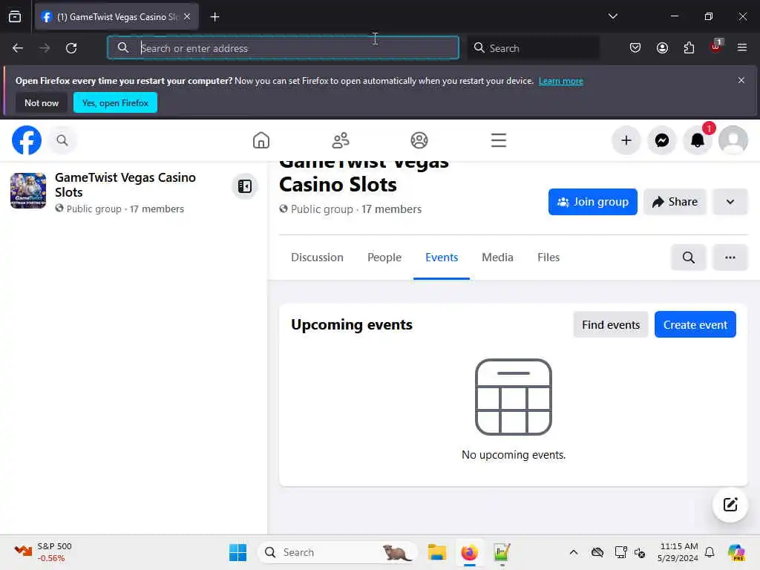Open Messenger chats icon
The height and width of the screenshot is (570, 760).
pyautogui.click(x=662, y=140)
